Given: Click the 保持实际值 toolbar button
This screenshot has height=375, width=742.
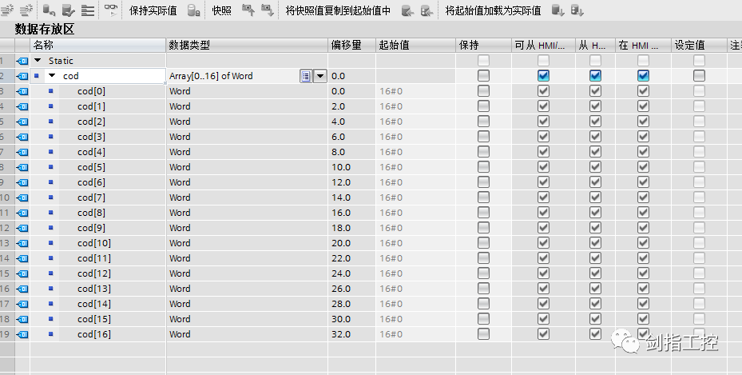Looking at the screenshot, I should [153, 10].
